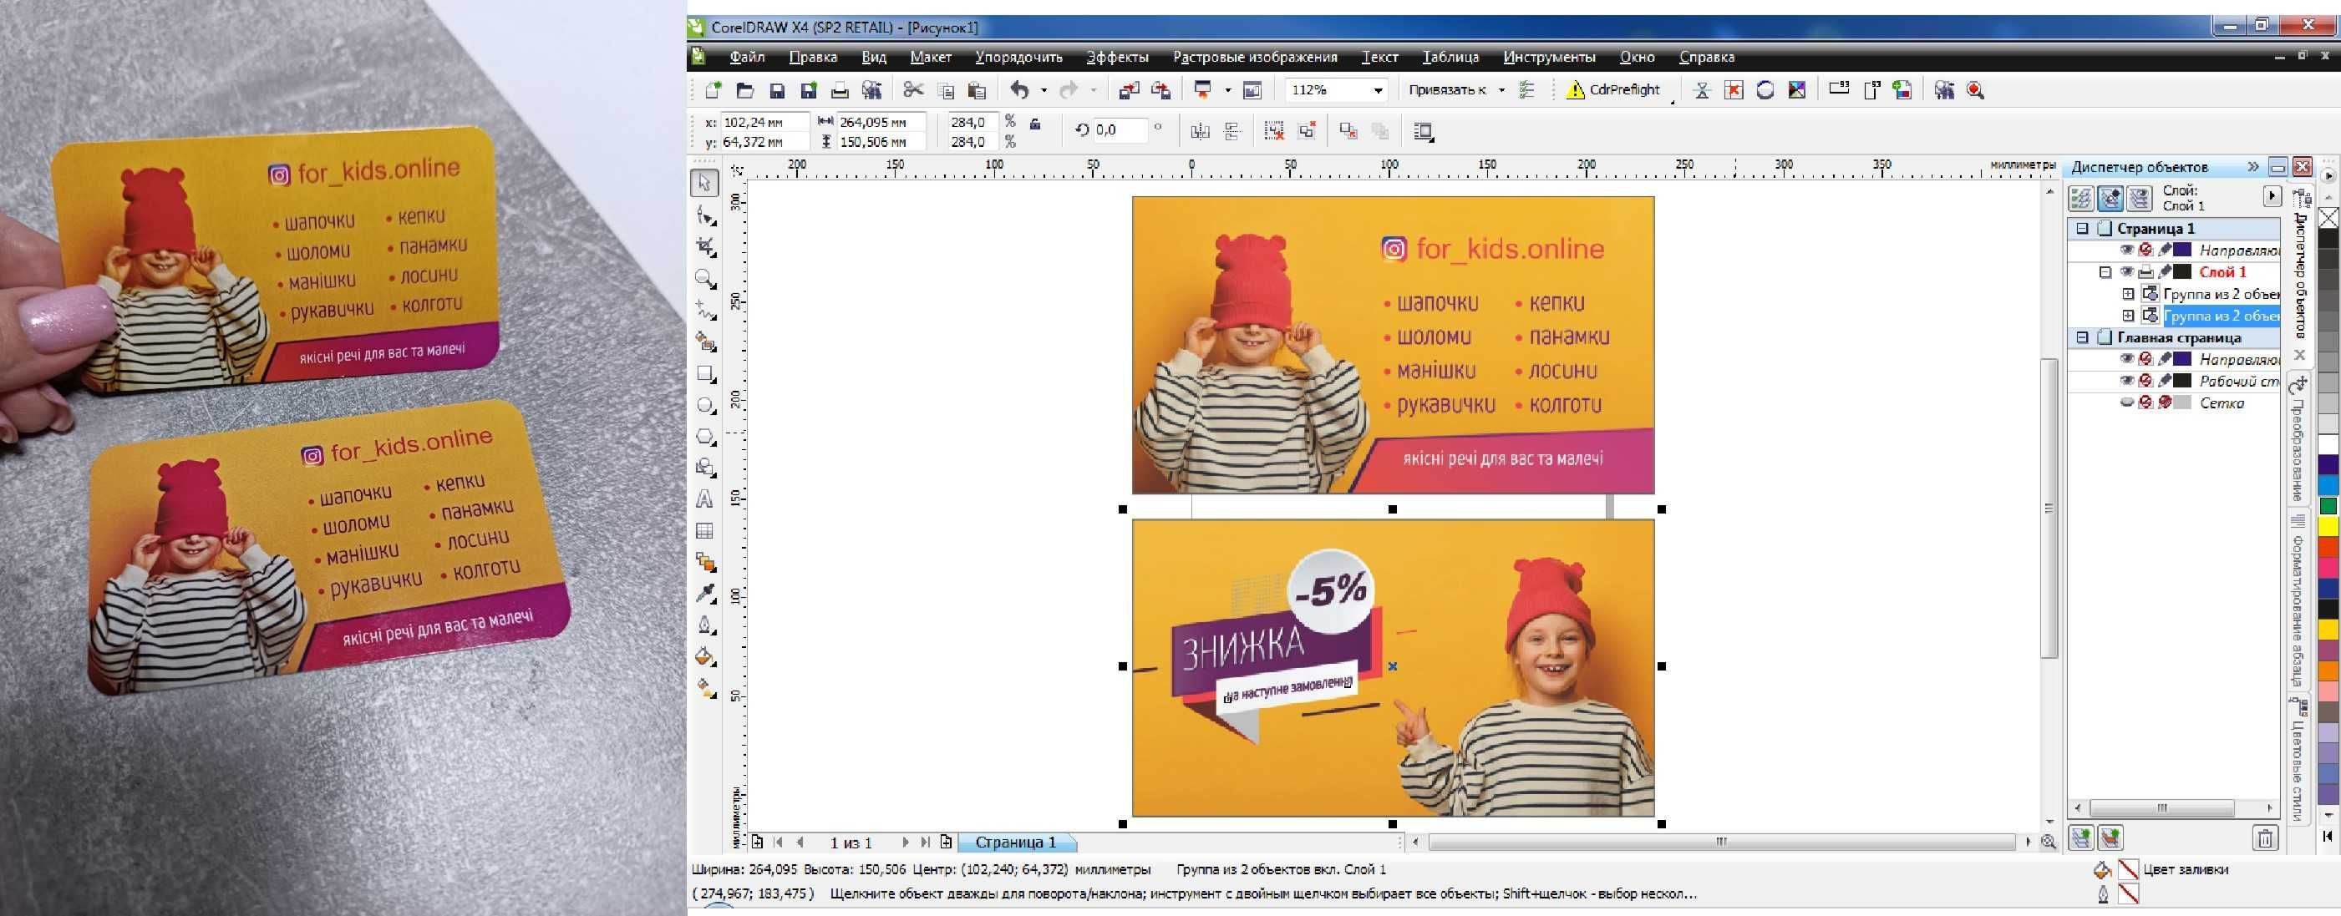The width and height of the screenshot is (2341, 916).
Task: Click the Open folder icon
Action: pyautogui.click(x=745, y=90)
